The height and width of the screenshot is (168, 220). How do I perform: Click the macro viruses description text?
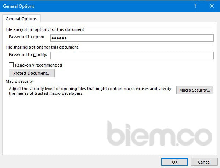pos(90,91)
